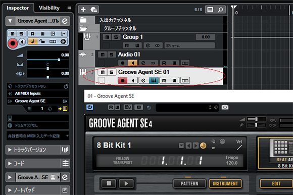Screen dimensions: 293x195
Task: Toggle the orange monitor button on Audio 01
Action: [133, 63]
